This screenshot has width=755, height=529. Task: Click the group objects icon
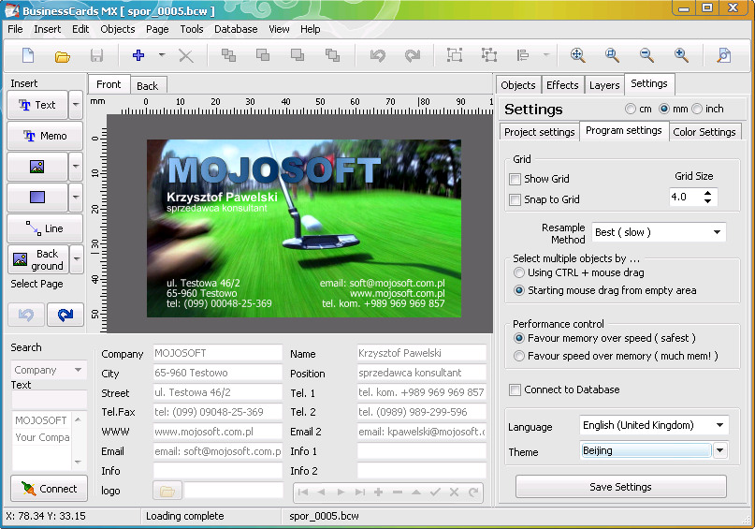[x=455, y=55]
